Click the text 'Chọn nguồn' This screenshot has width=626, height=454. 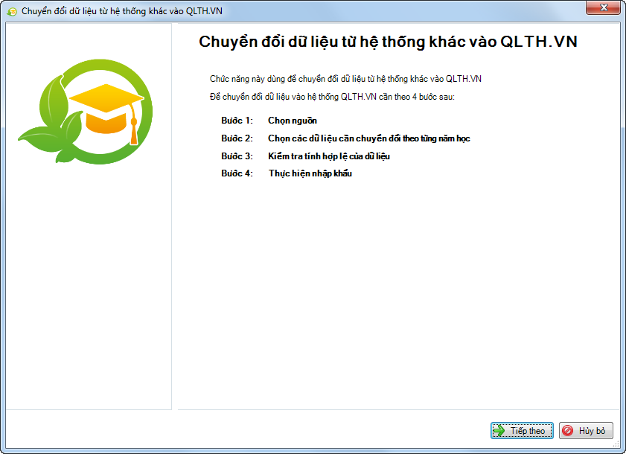click(x=293, y=121)
